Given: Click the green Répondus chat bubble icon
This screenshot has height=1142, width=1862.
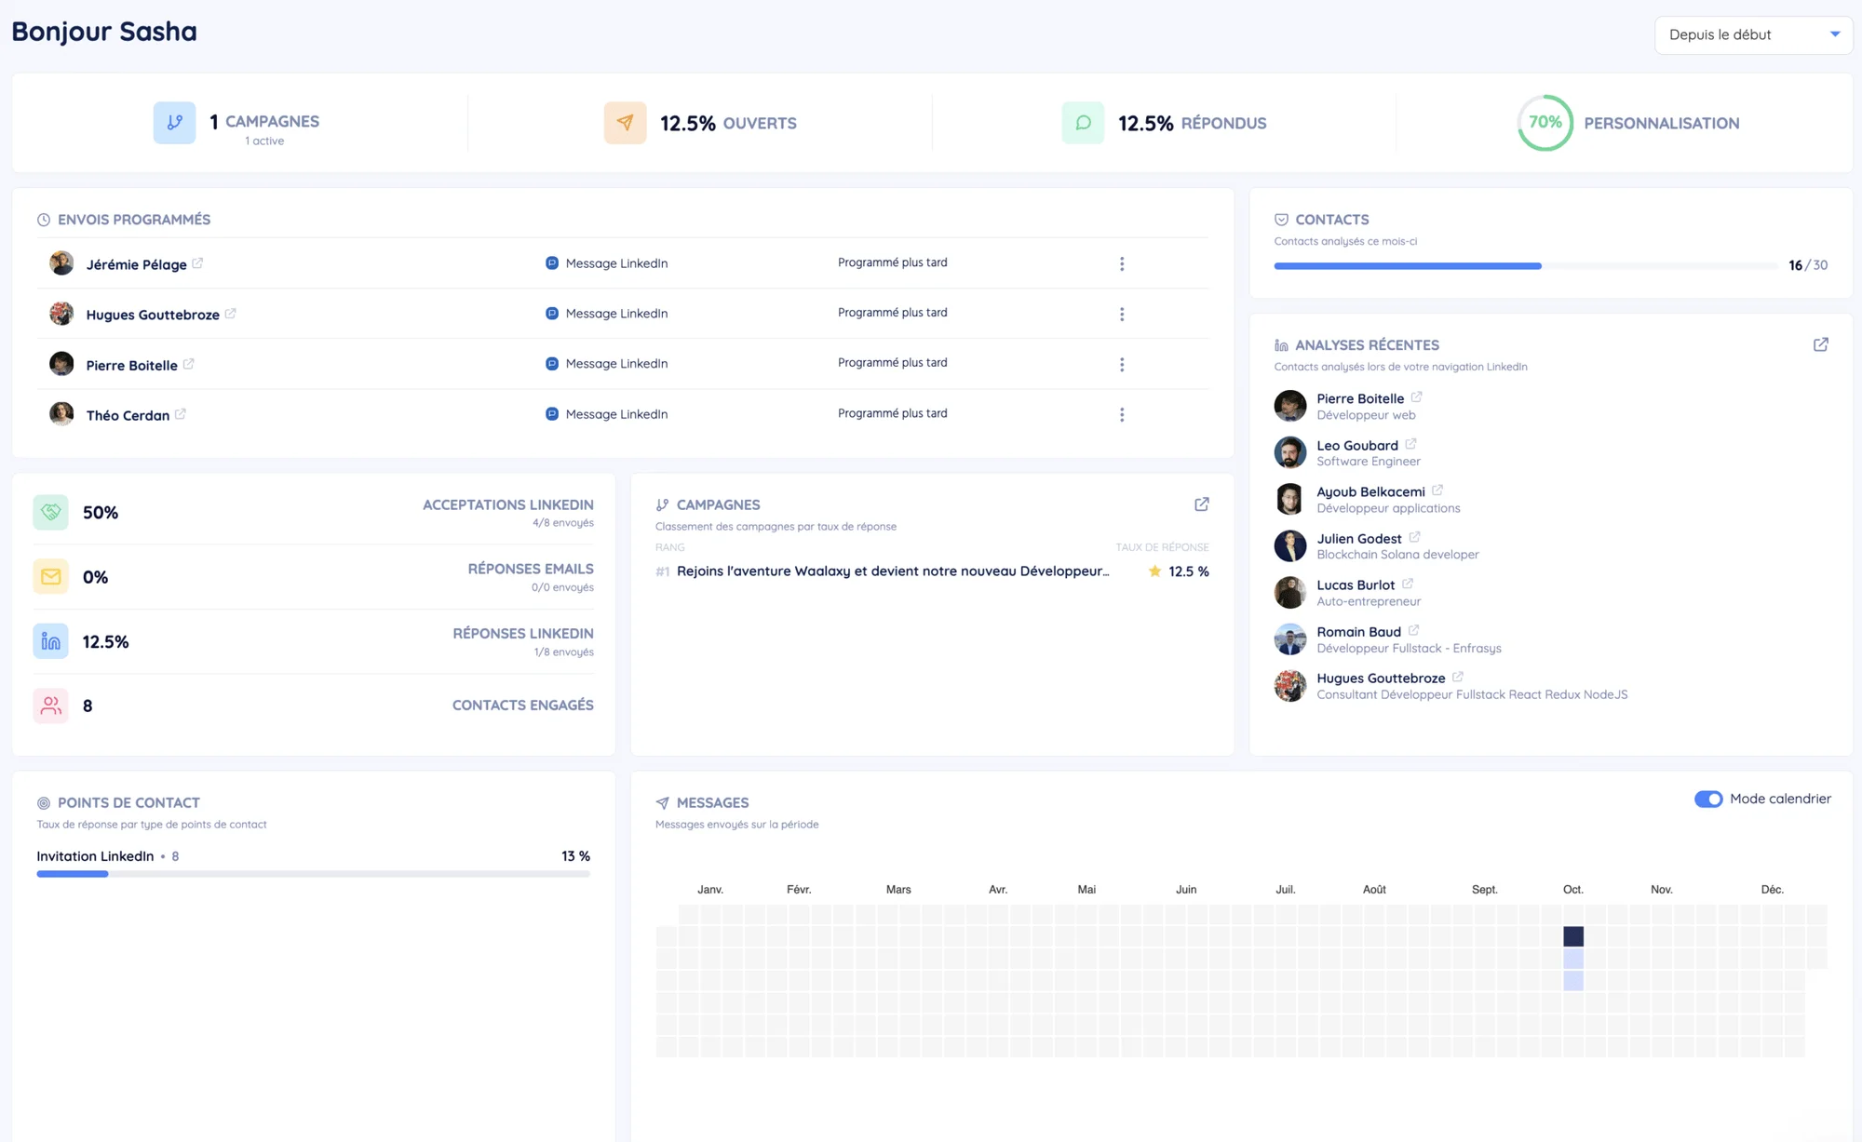Looking at the screenshot, I should pyautogui.click(x=1083, y=122).
